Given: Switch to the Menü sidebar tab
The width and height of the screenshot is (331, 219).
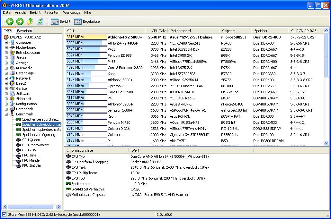Looking at the screenshot, I should [x=8, y=30].
